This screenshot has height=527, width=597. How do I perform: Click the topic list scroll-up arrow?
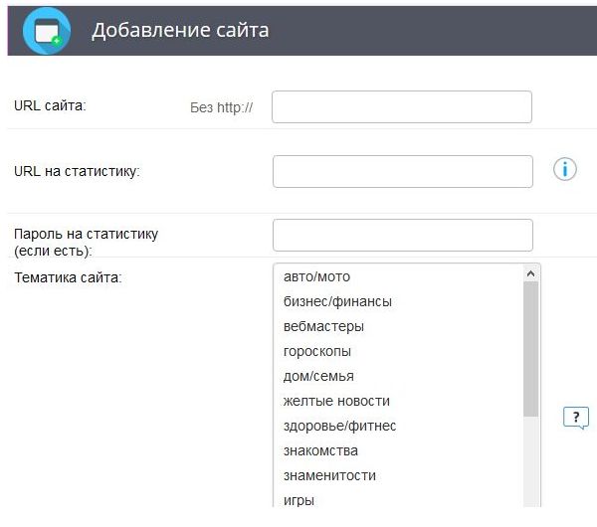point(530,272)
